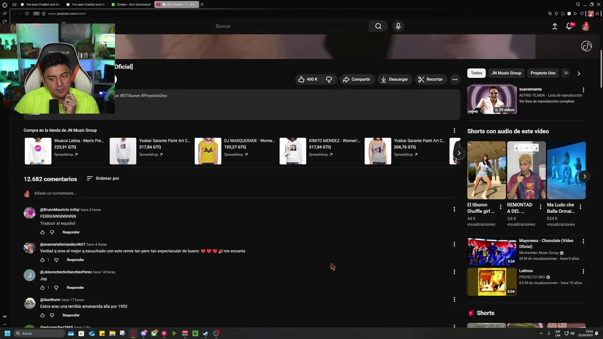Image resolution: width=603 pixels, height=339 pixels.
Task: Switch to Stream - Kick Dashboard tab
Action: 131,4
